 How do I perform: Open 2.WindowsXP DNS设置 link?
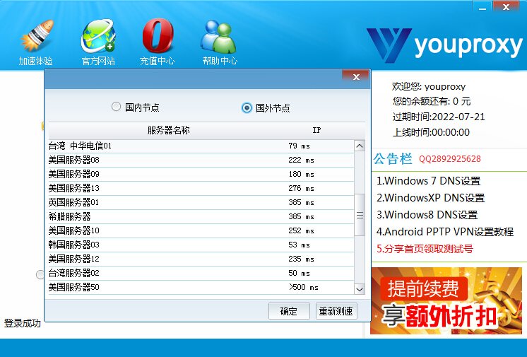430,198
